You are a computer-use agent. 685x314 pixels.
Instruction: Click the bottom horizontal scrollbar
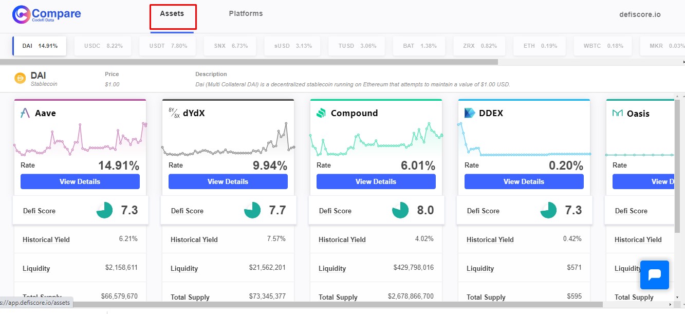(x=301, y=305)
